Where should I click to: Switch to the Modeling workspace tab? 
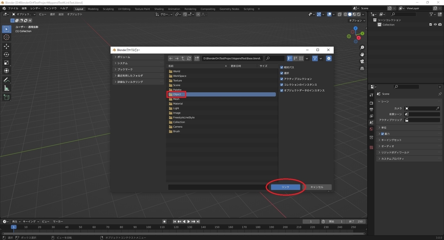(x=93, y=9)
